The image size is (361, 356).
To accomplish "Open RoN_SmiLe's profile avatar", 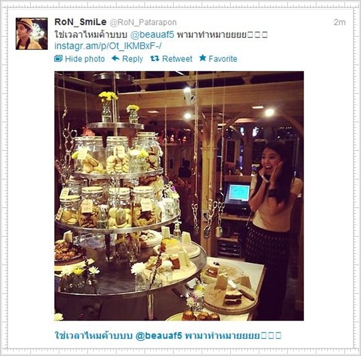I will 32,34.
